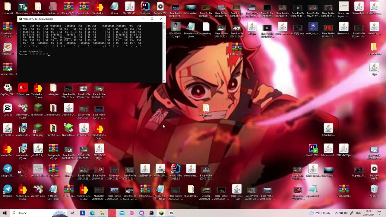This screenshot has width=386, height=217.
Task: Open the notification center icon
Action: click(x=380, y=213)
